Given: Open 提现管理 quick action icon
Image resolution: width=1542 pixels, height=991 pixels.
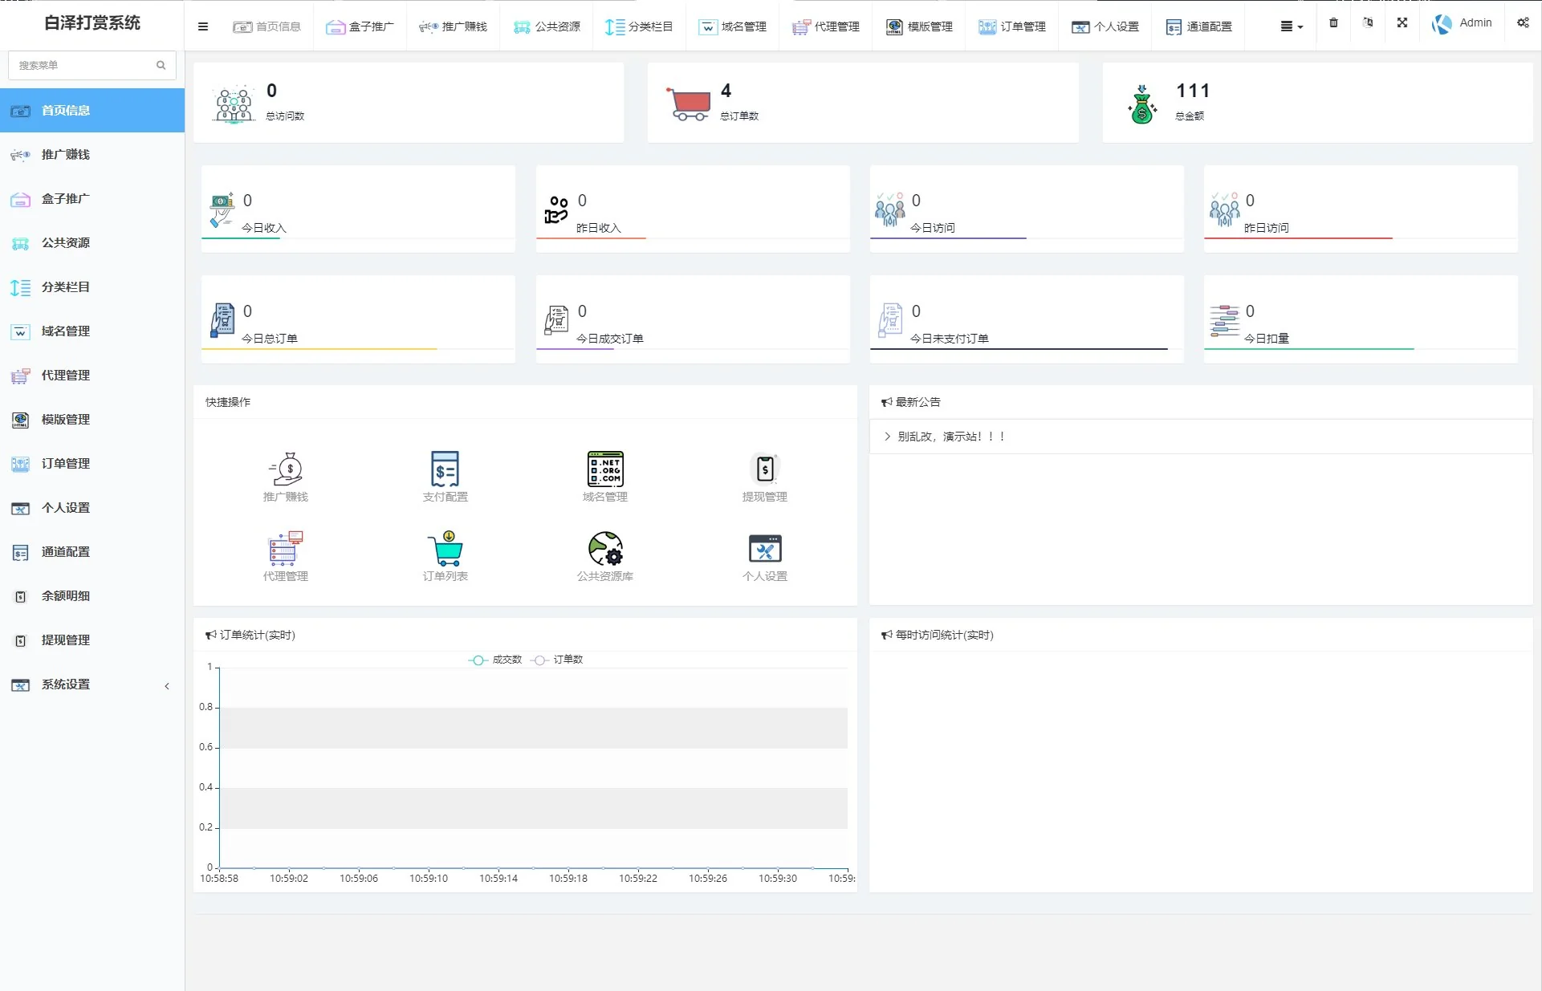Looking at the screenshot, I should point(764,469).
